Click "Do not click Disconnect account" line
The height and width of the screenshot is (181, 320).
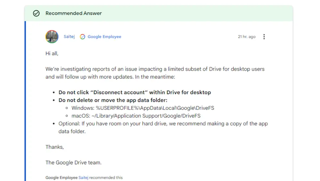[135, 93]
